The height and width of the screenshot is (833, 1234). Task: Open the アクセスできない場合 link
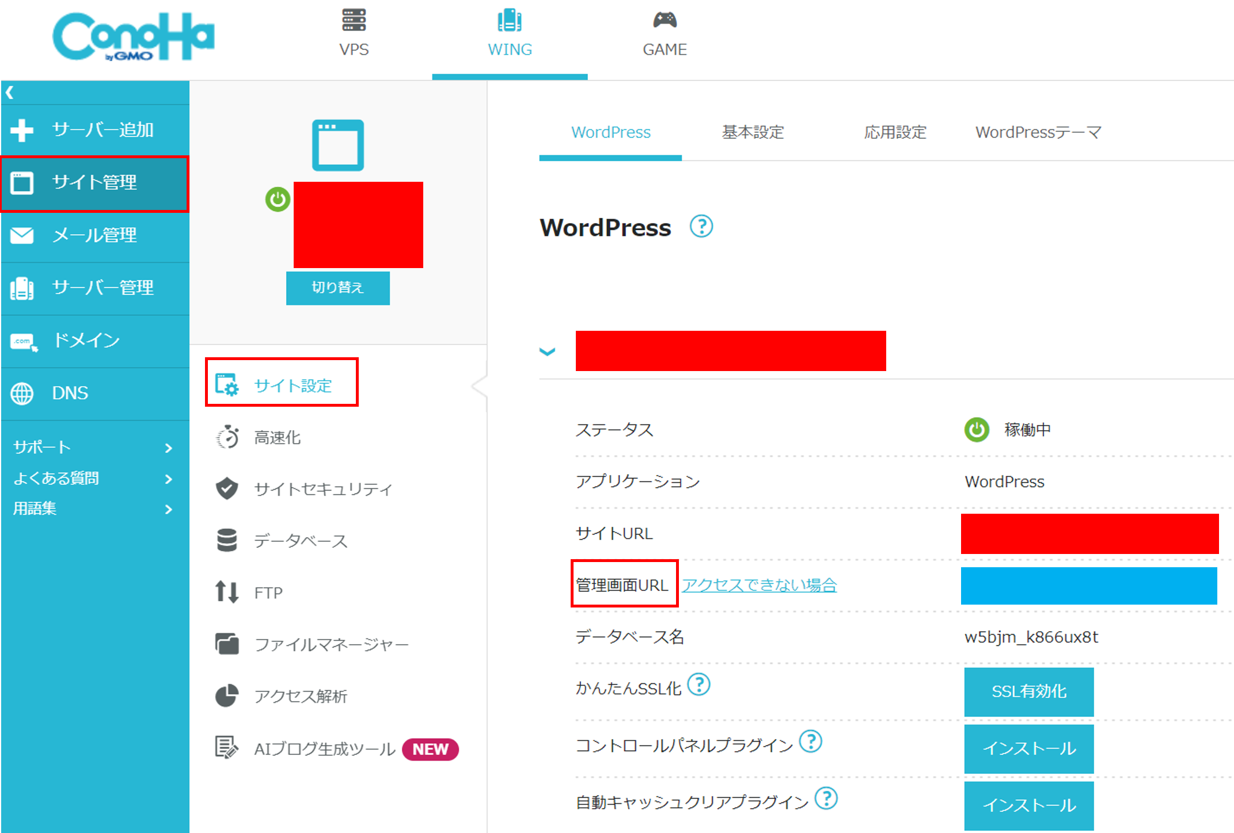(760, 585)
